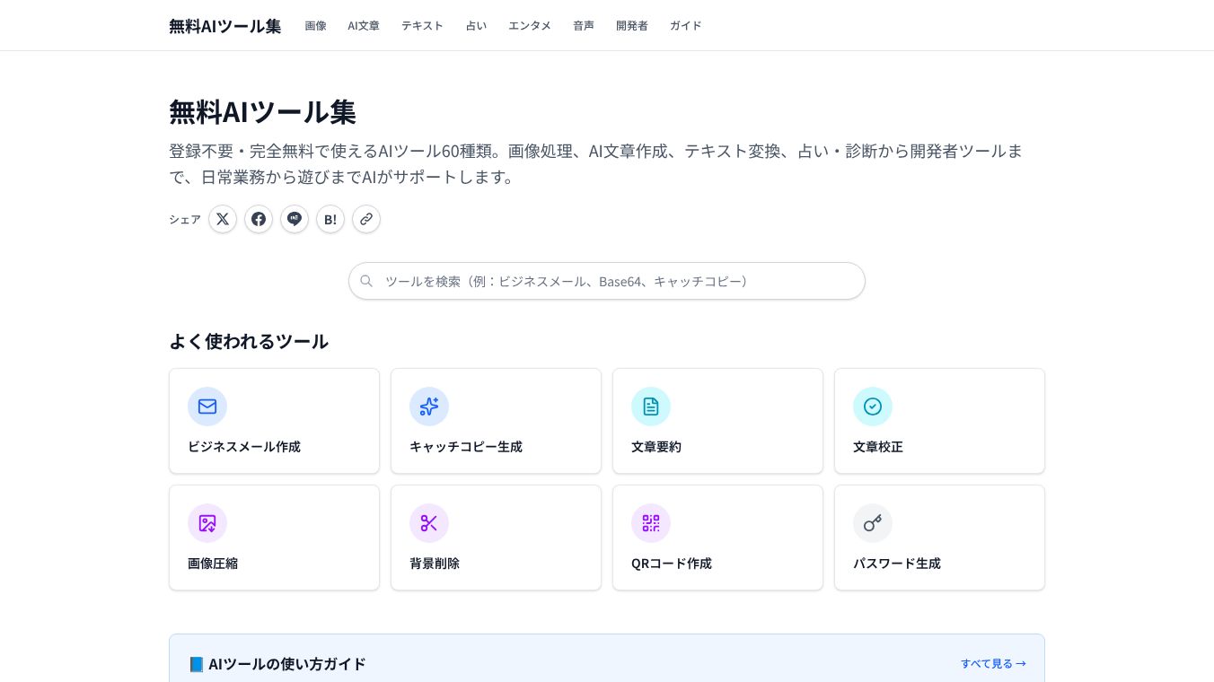The height and width of the screenshot is (682, 1214).
Task: Copy the page link with the link icon
Action: [x=366, y=219]
